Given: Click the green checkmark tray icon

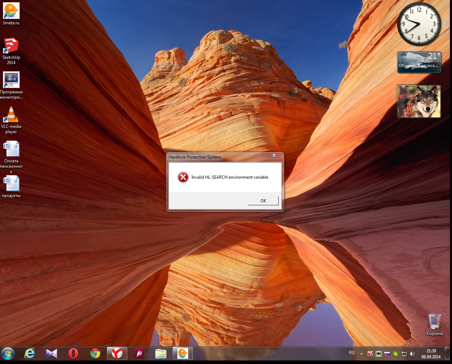Looking at the screenshot, I should [x=396, y=354].
